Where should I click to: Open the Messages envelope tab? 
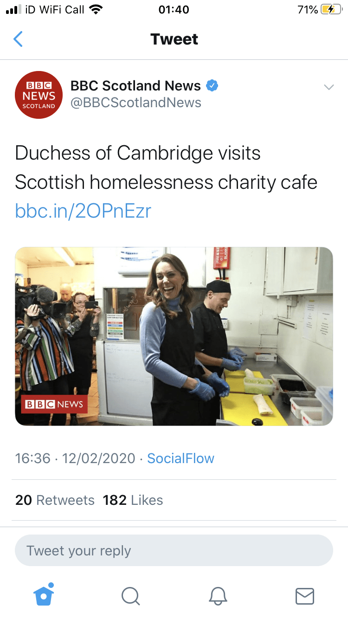pos(305,596)
